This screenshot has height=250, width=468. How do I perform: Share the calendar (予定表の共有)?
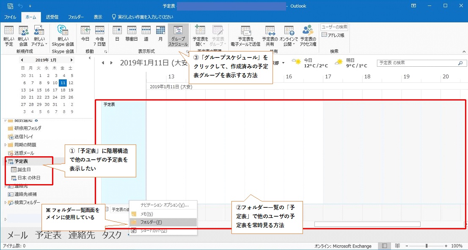(x=270, y=36)
